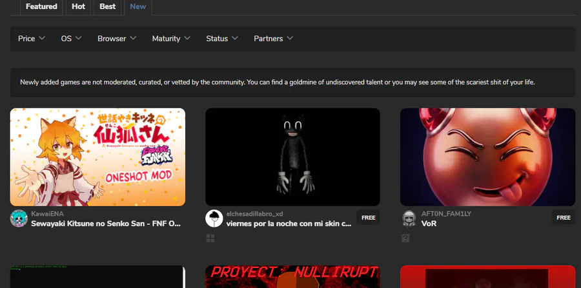581x288 pixels.
Task: Click the FREE badge on the VoR game
Action: (x=563, y=218)
